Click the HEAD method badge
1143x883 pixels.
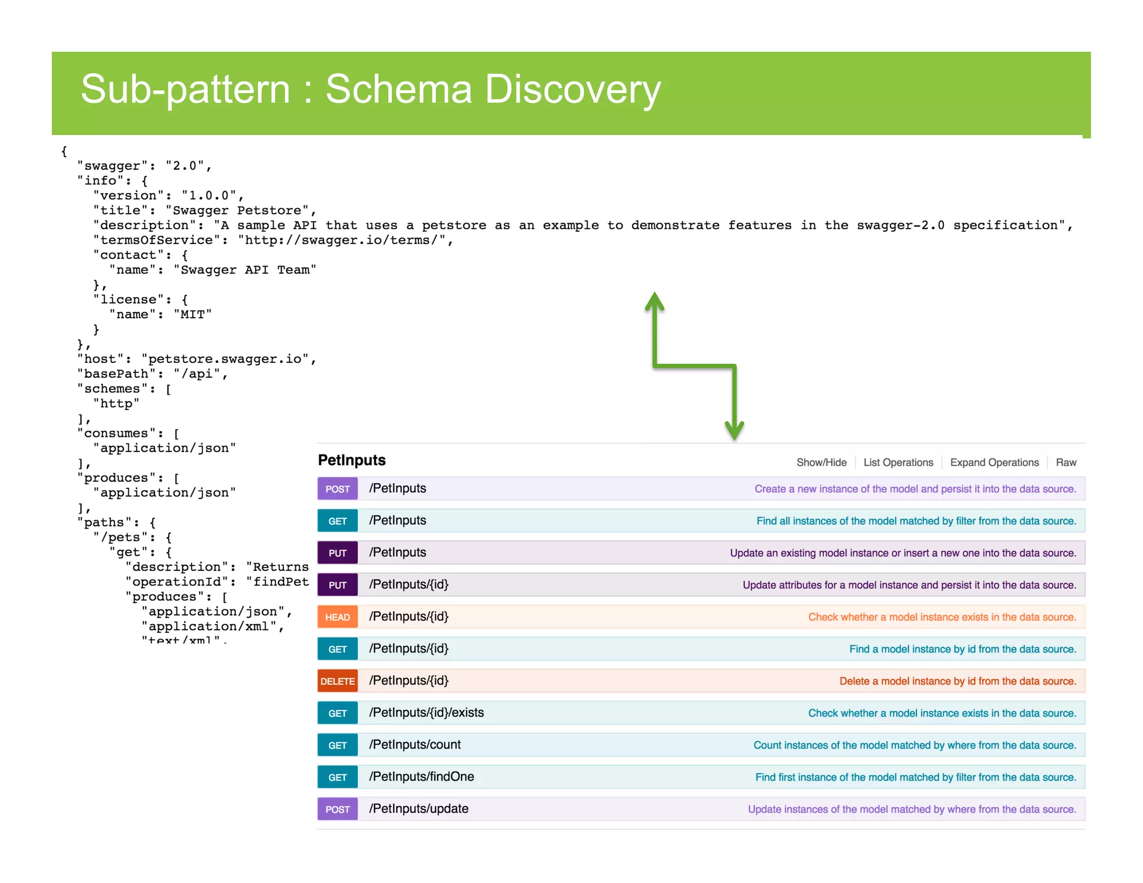click(x=337, y=617)
